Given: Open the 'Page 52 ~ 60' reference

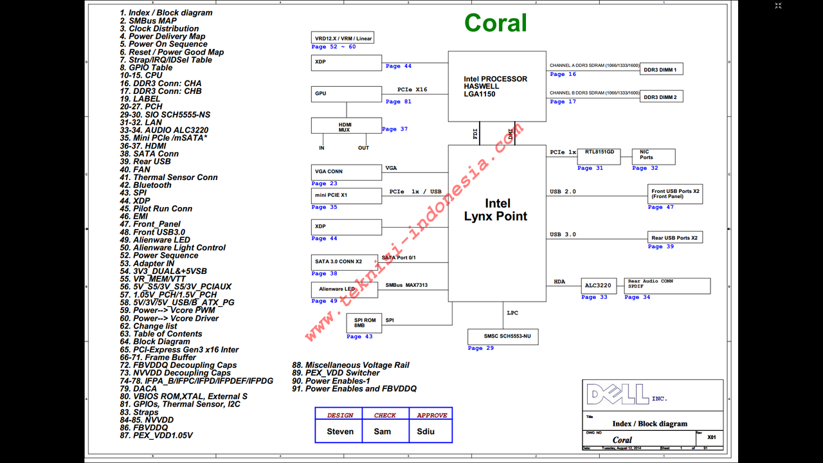Looking at the screenshot, I should click(x=333, y=47).
